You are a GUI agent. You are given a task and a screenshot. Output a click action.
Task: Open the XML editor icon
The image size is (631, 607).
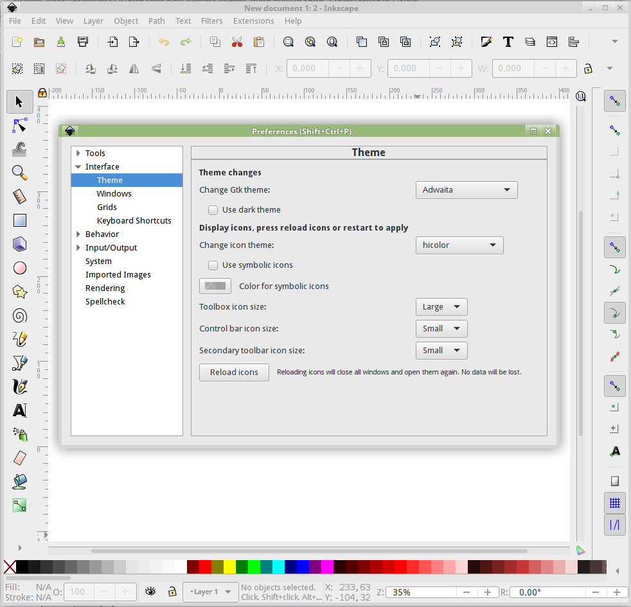552,42
